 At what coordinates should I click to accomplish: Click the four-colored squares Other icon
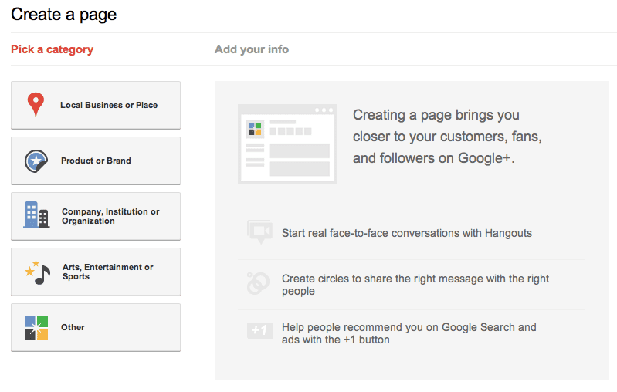coord(36,327)
